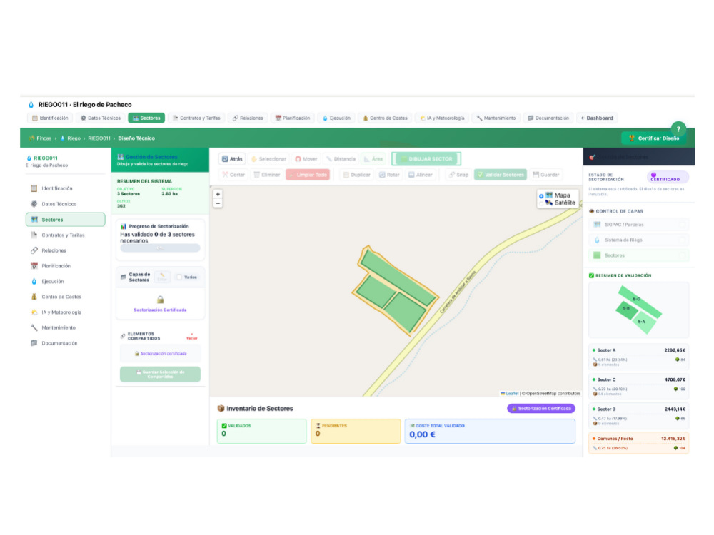Click the Editar pencil in Capas de Sectores
This screenshot has width=714, height=535.
pos(162,277)
